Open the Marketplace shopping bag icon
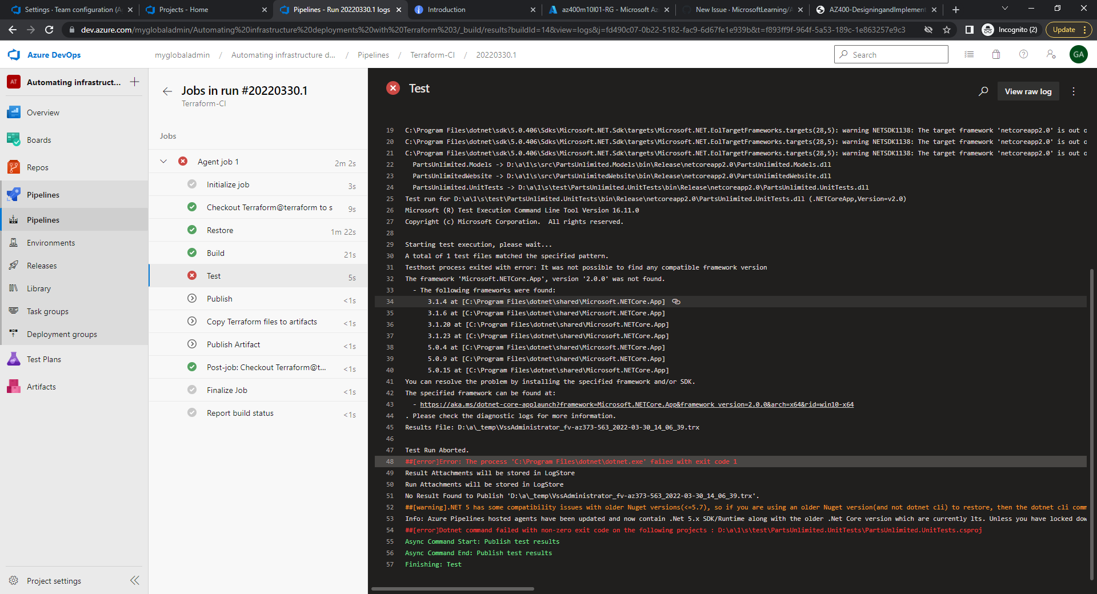This screenshot has height=594, width=1097. (x=996, y=54)
